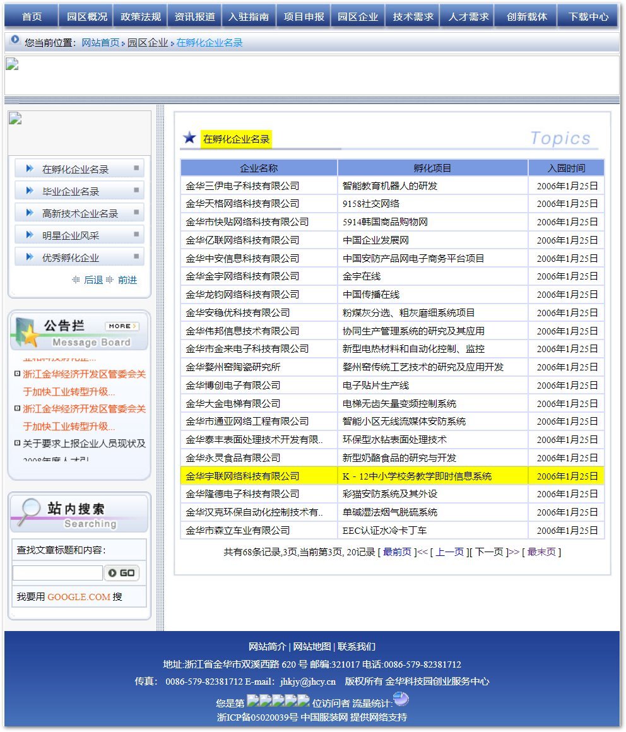The image size is (626, 732).
Task: Click the GOOGLE.COM search link
Action: (x=79, y=596)
